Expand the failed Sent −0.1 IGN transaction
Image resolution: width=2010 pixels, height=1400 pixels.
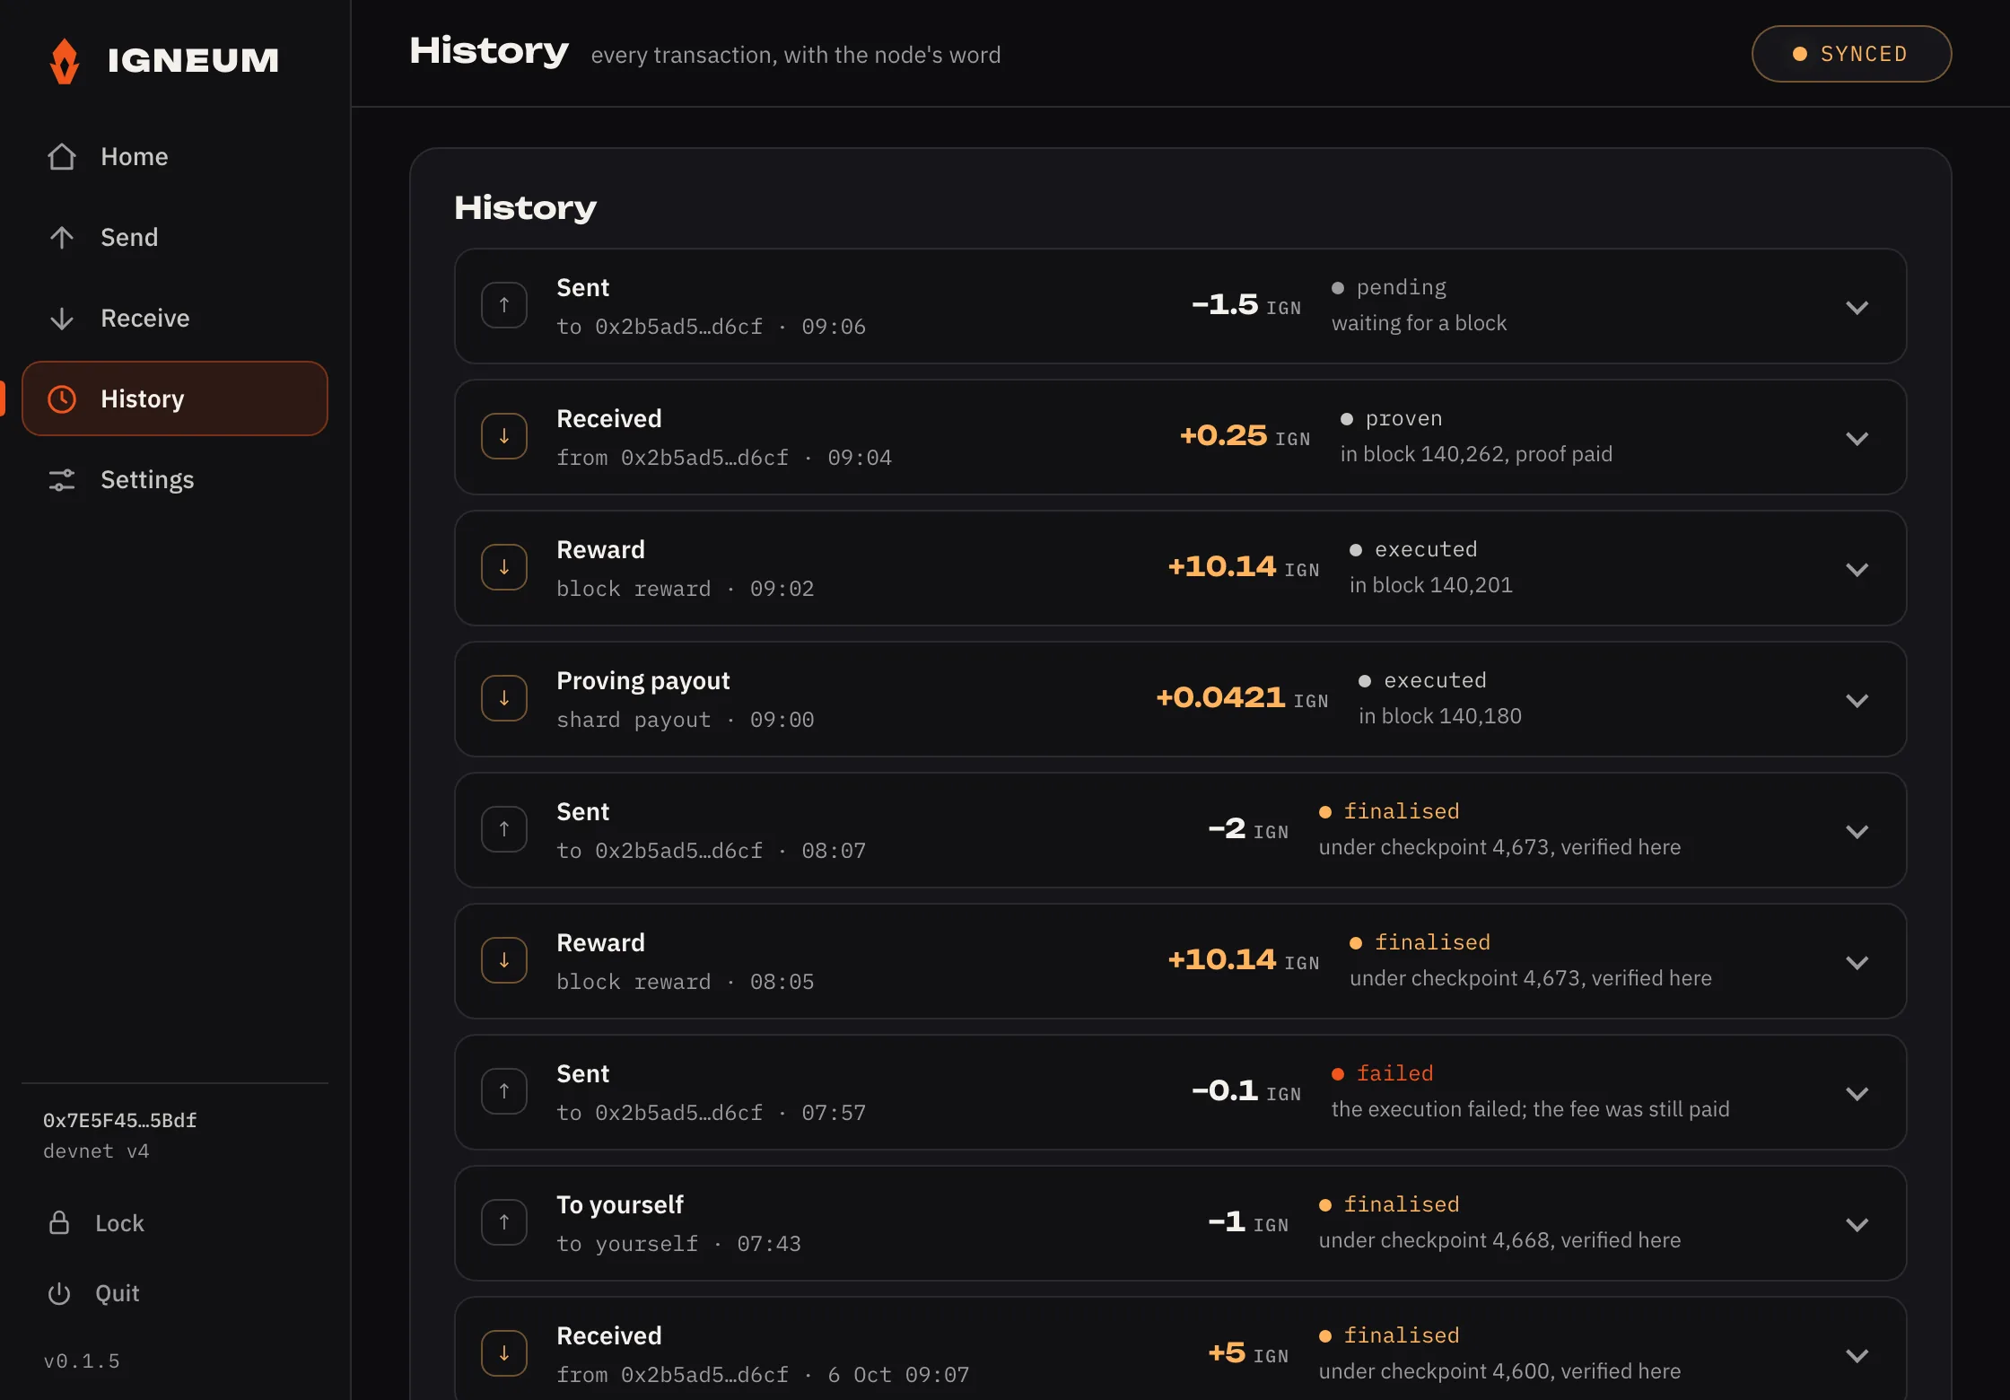(1857, 1093)
